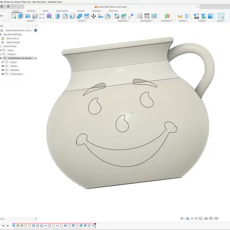This screenshot has height=230, width=230.
Task: Open the INSPECT panel dropdown
Action: click(x=183, y=21)
